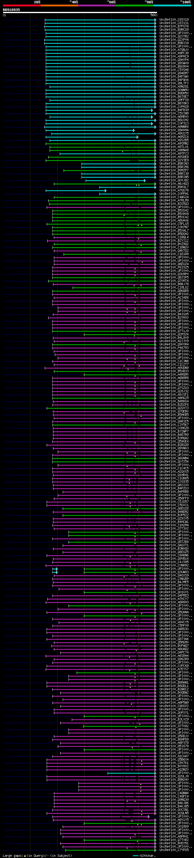Open hit UniRef100_Q2XPV4

tap(174, 40)
